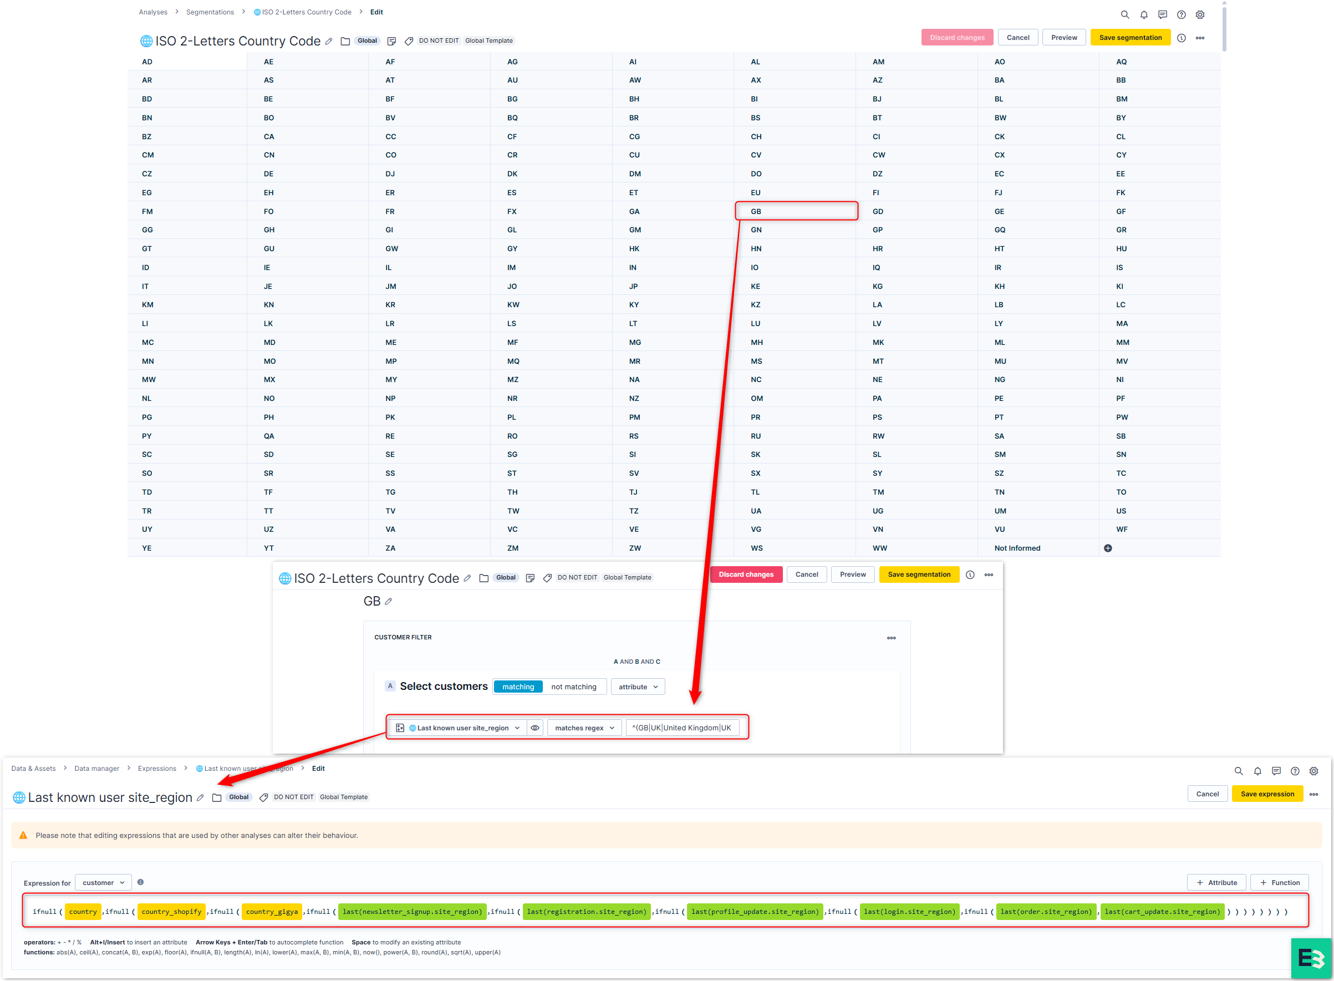Click the search magnifier icon in top header
The height and width of the screenshot is (981, 1334).
point(1124,15)
